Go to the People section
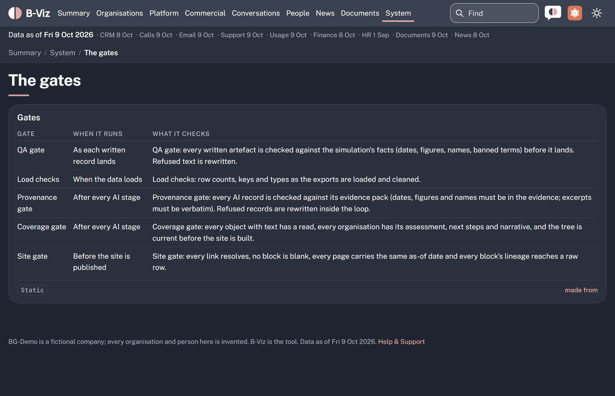Viewport: 615px width, 396px height. tap(298, 13)
